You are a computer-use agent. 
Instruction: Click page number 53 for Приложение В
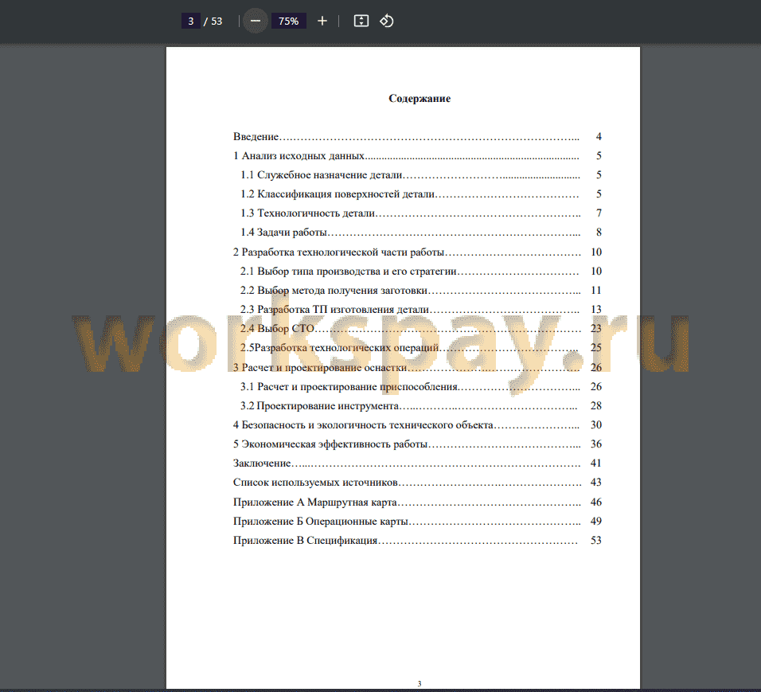pyautogui.click(x=596, y=541)
